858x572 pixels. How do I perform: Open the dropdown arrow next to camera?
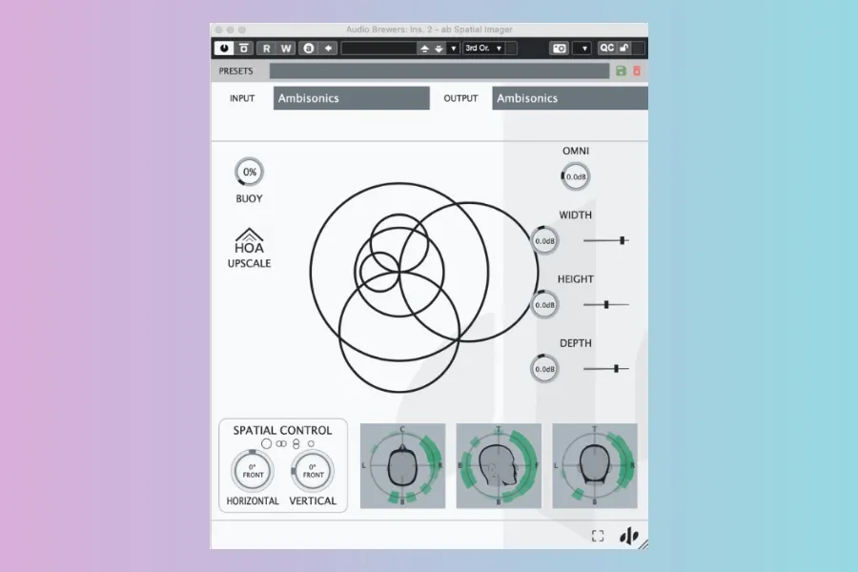pos(582,48)
